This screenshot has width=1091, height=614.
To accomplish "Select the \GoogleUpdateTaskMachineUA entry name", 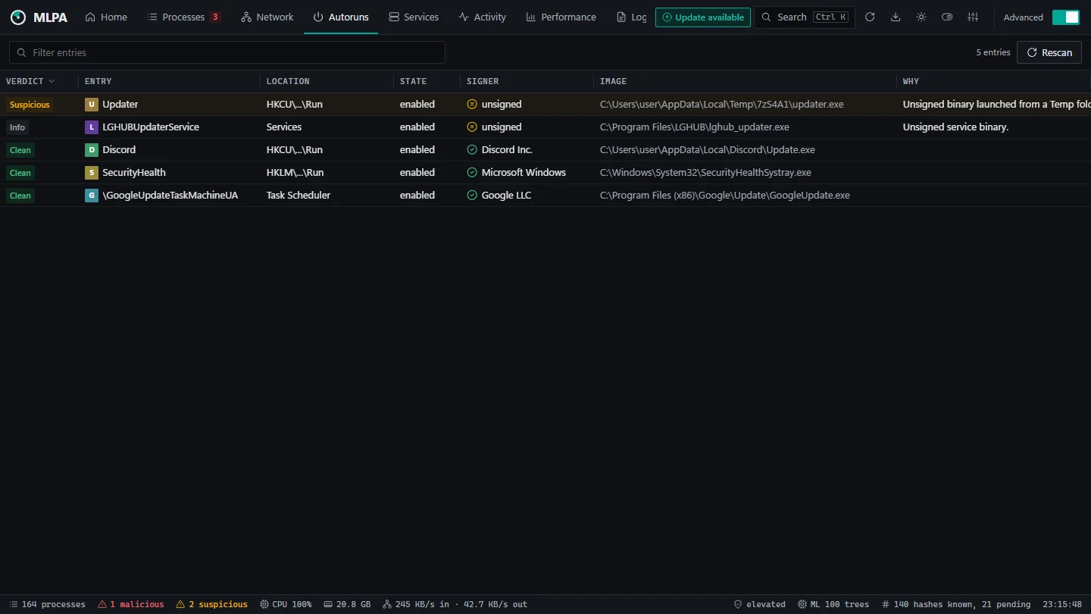I will click(x=170, y=196).
